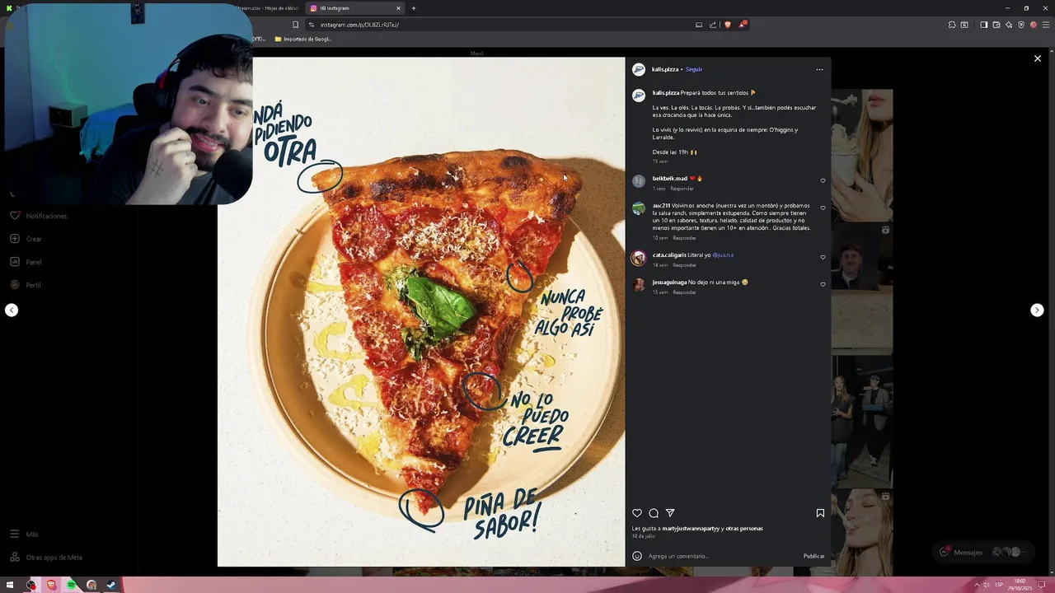
Task: Reply to beikbeik.mad's comment
Action: [x=682, y=189]
